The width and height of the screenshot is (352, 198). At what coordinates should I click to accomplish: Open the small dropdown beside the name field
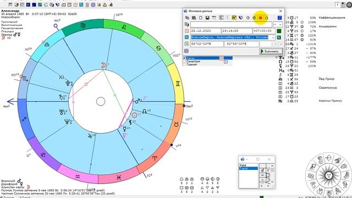tap(278, 24)
